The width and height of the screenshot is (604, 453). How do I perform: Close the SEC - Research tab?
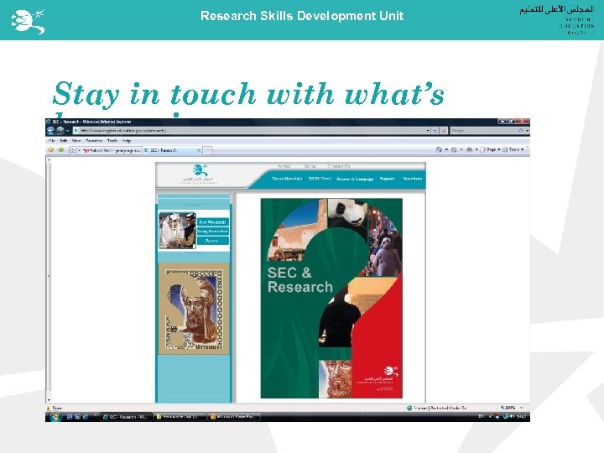199,150
